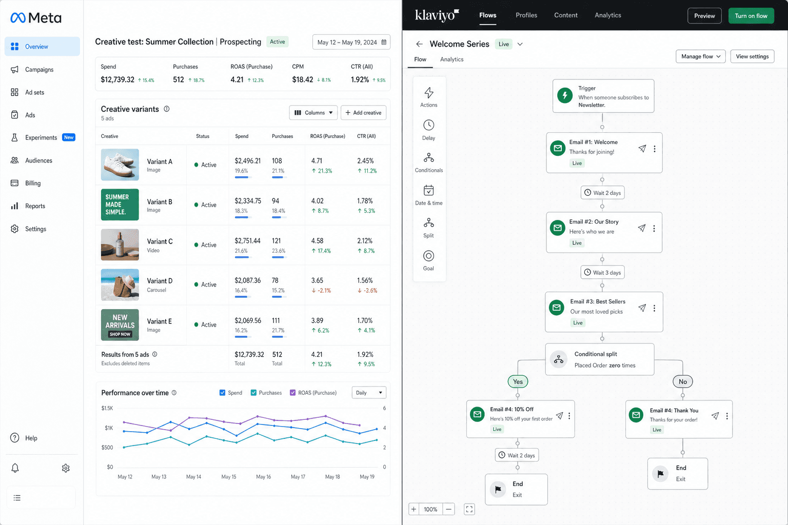Open Analytics in Klaviyo top navigation
788x525 pixels.
click(x=608, y=15)
